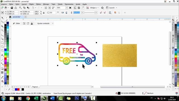Screen dimensions: 179x101
Task: Open the Efeitos menu
Action: click(x=39, y=4)
